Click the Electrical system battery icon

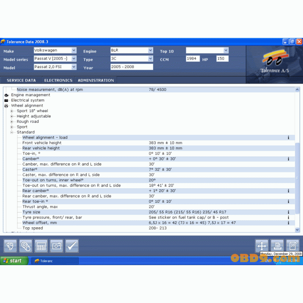pyautogui.click(x=6, y=100)
